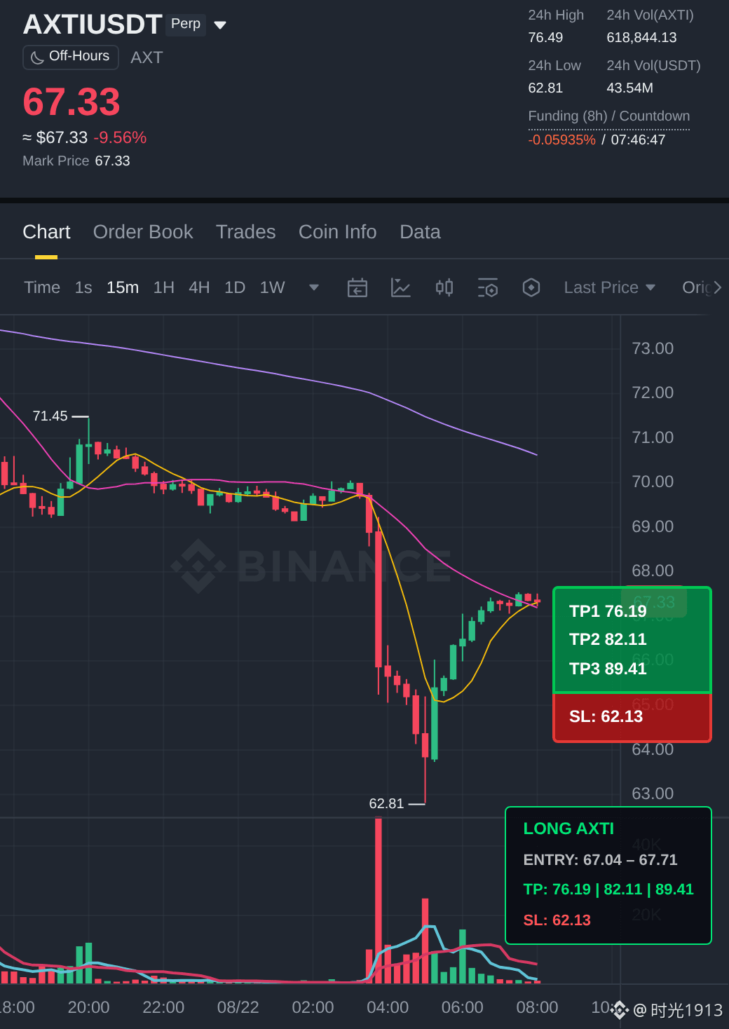Select the Time chart mode

pos(42,287)
